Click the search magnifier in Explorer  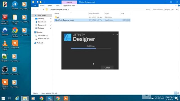tap(177, 10)
